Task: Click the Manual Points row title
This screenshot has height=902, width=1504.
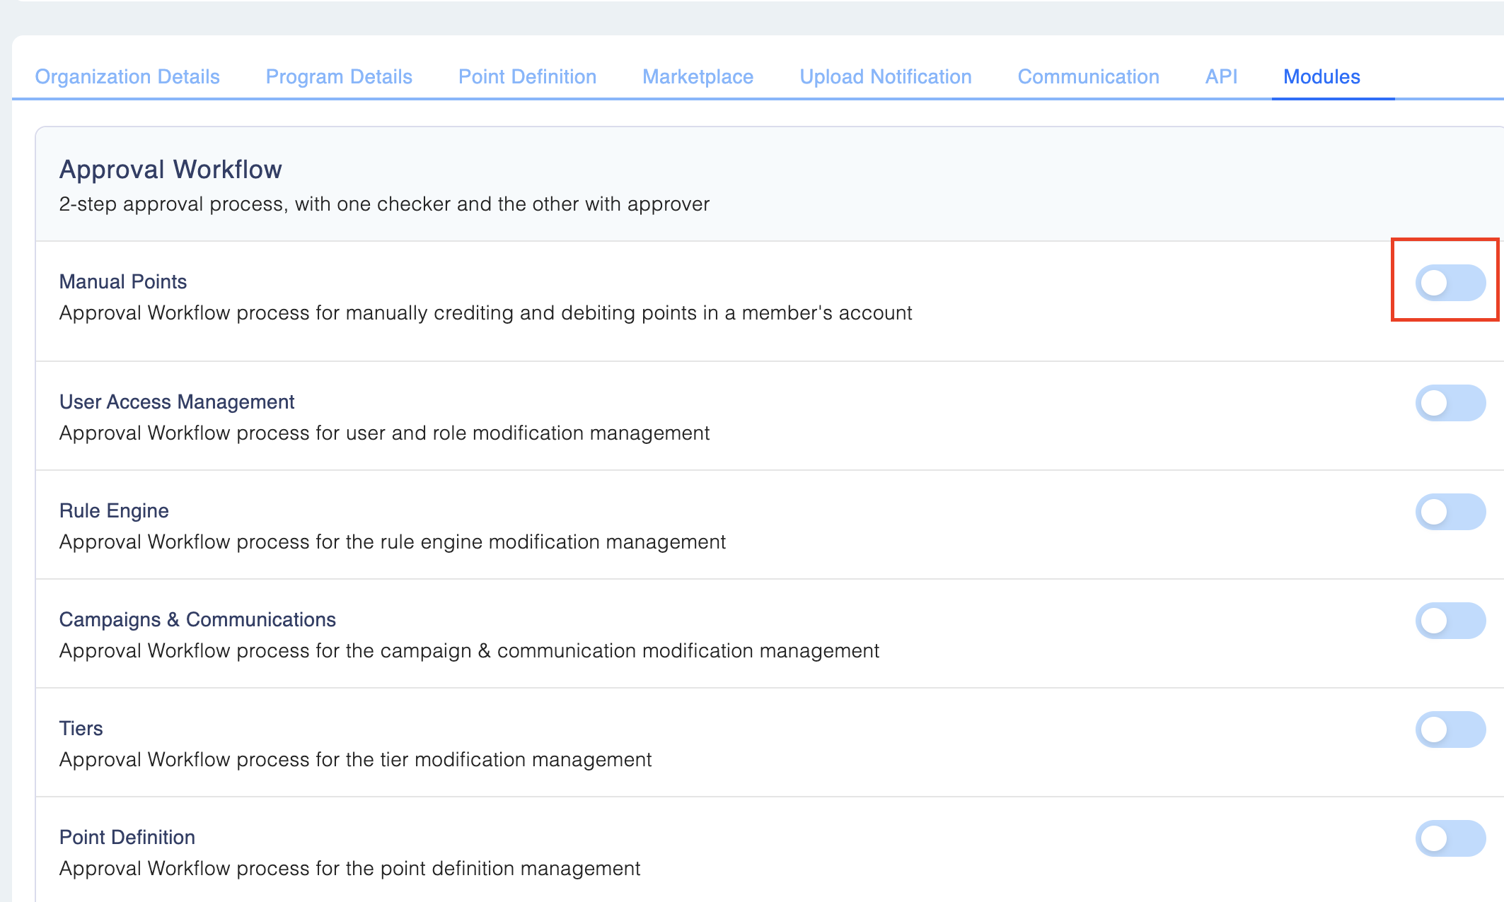Action: point(123,281)
